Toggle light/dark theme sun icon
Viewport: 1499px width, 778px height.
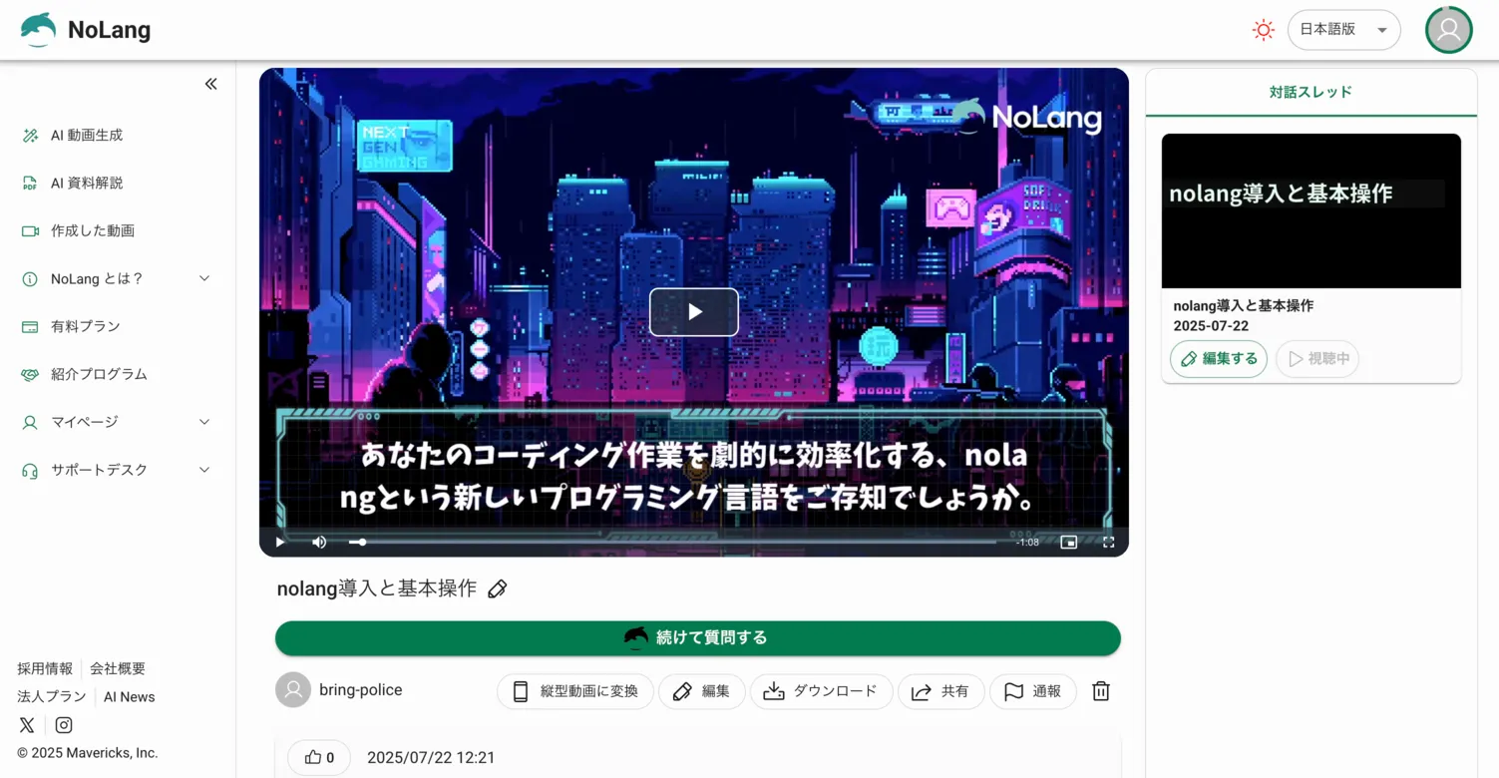[1264, 30]
